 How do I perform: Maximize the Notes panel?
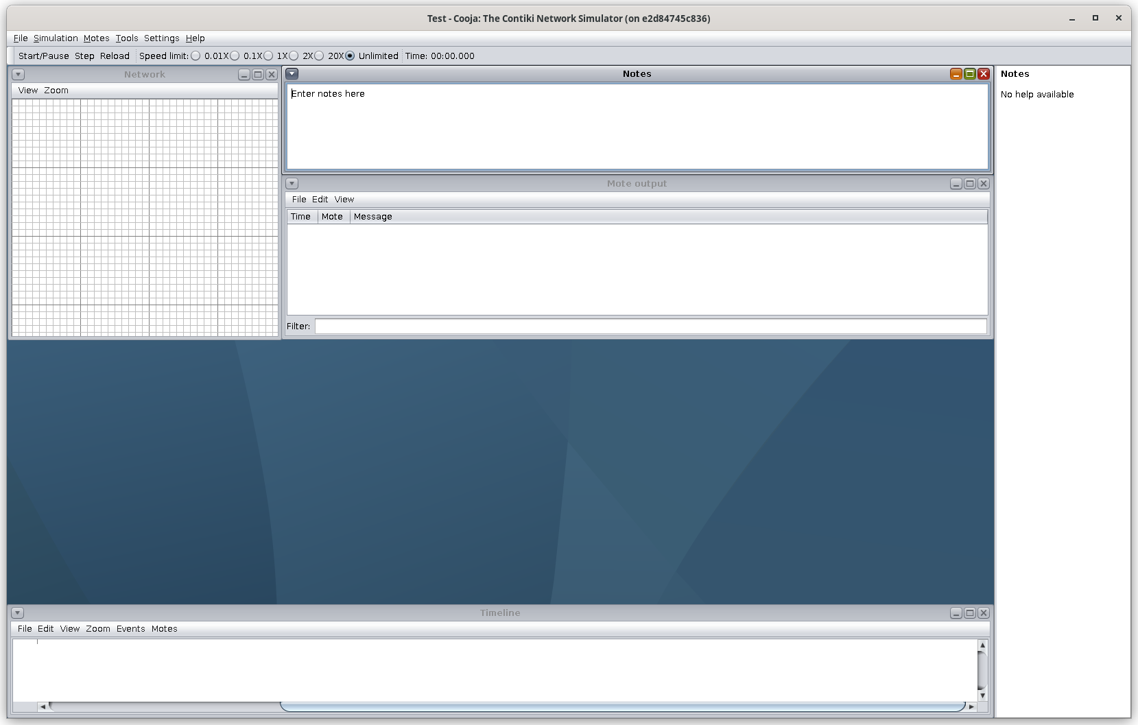tap(970, 73)
